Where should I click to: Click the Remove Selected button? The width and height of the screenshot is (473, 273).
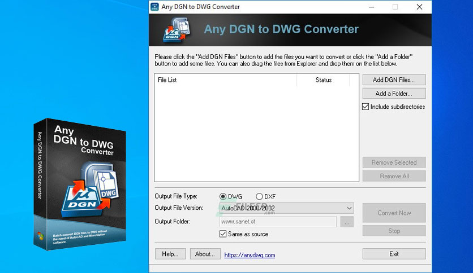click(394, 162)
